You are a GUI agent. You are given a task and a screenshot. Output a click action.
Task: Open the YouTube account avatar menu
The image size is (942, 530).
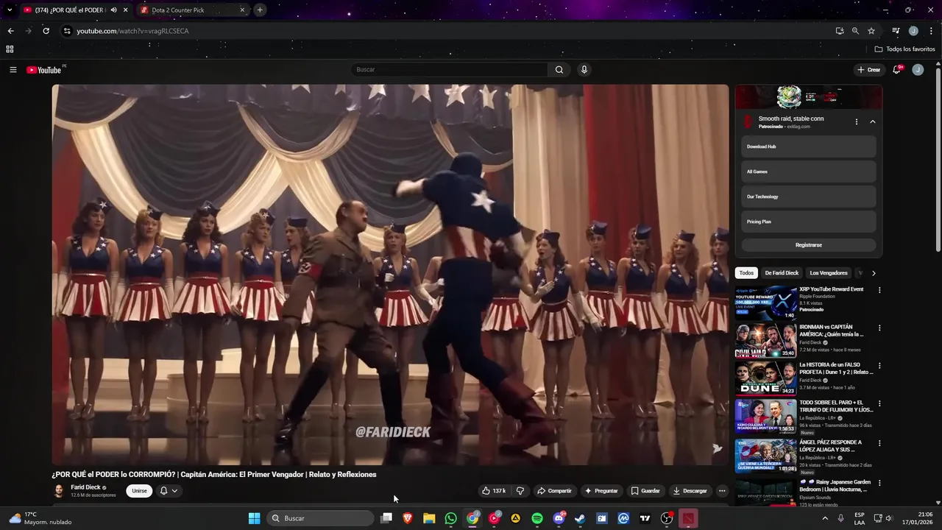pos(918,70)
